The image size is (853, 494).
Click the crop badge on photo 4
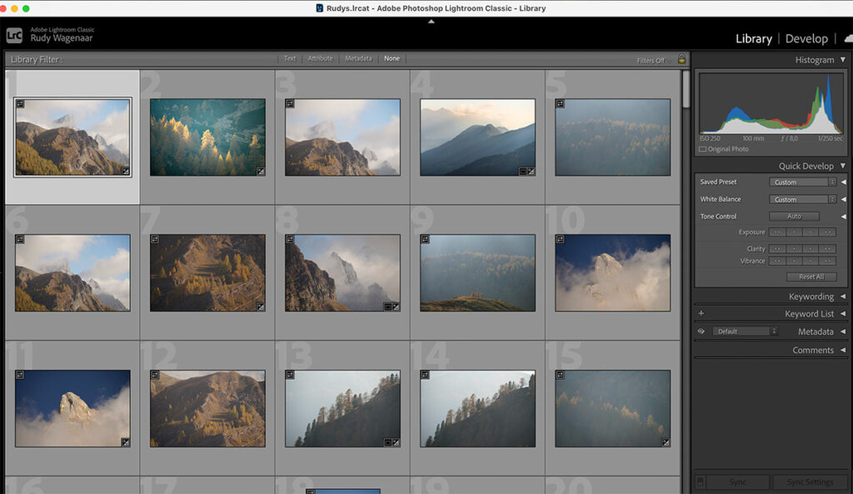pos(523,172)
